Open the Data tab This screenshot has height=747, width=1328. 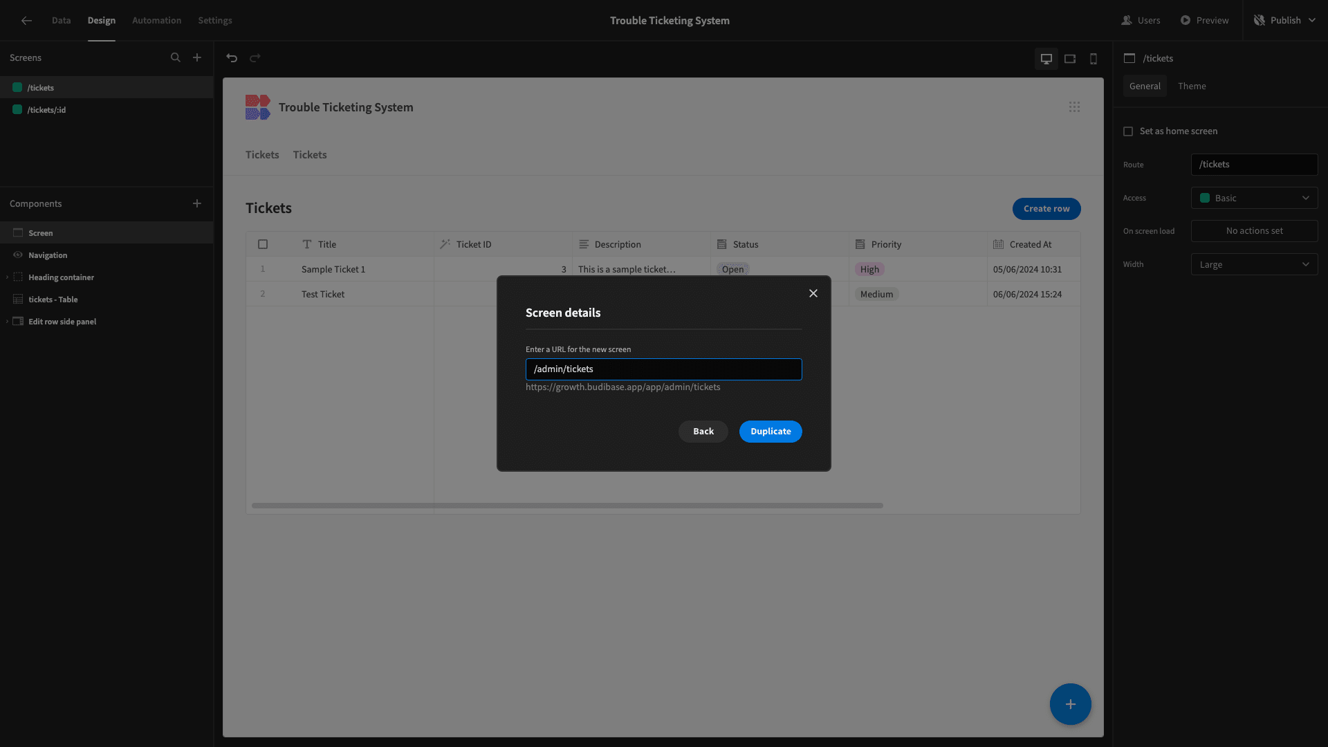[x=62, y=21]
